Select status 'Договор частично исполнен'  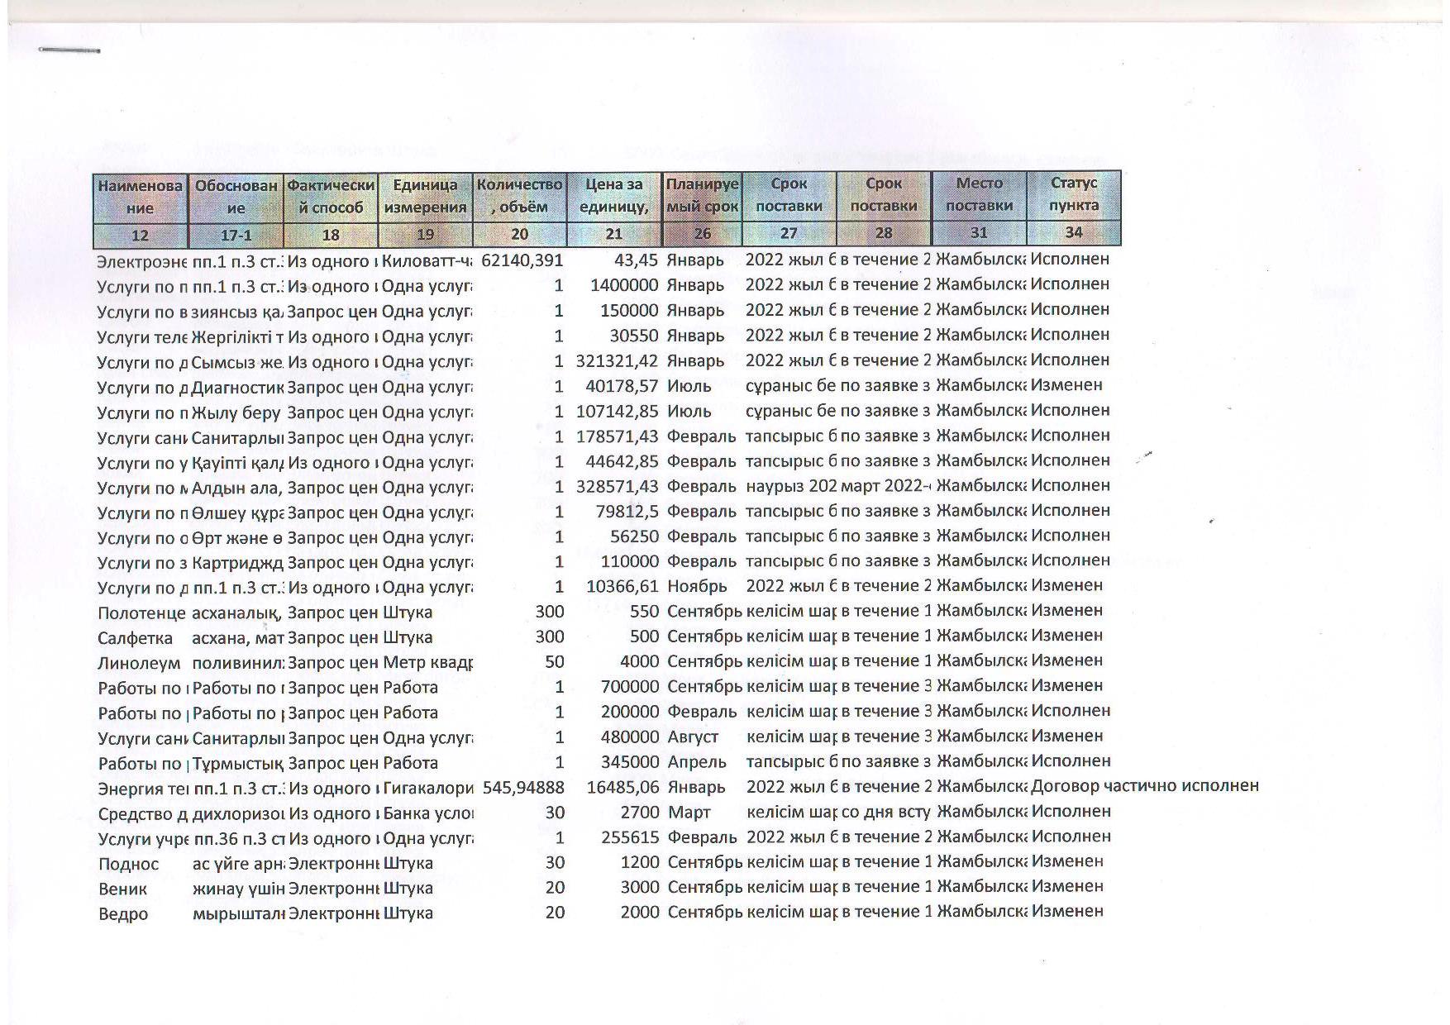(x=1145, y=786)
